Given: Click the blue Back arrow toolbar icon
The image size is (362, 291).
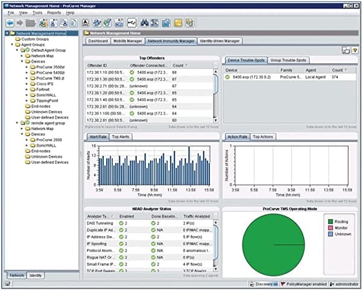Looking at the screenshot, I should pyautogui.click(x=10, y=23).
